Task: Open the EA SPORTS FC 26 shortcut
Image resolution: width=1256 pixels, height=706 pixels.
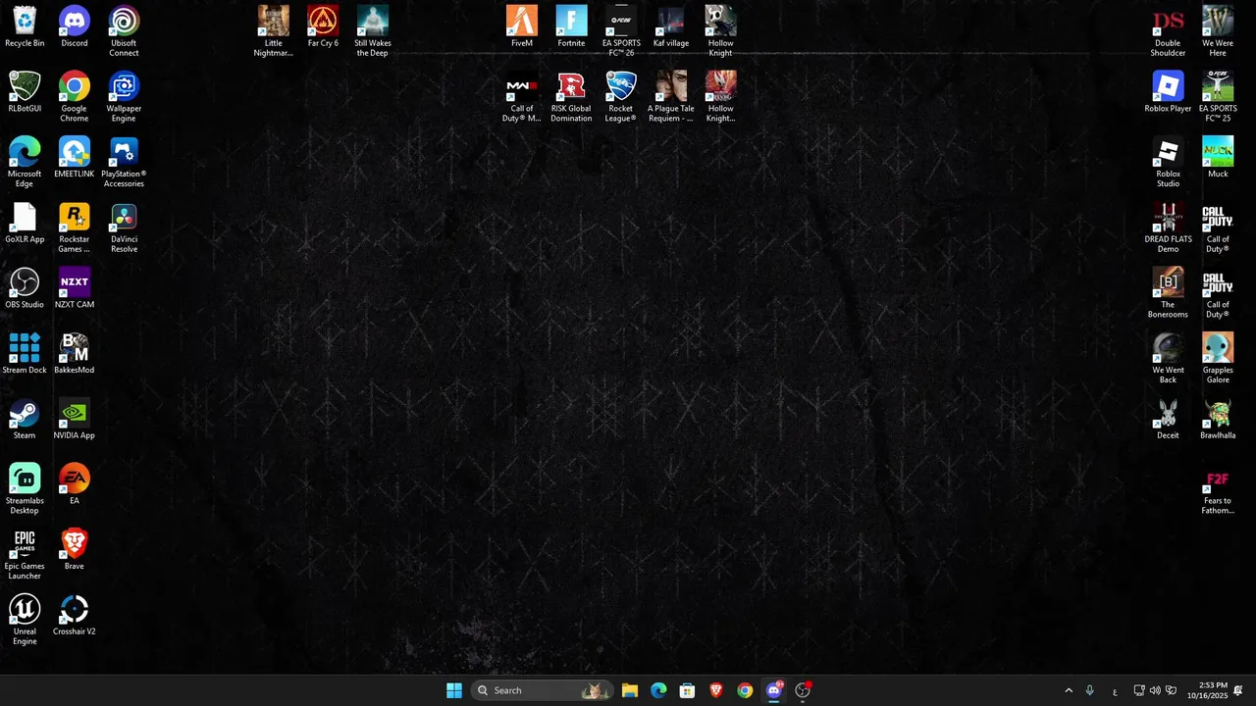Action: click(621, 31)
